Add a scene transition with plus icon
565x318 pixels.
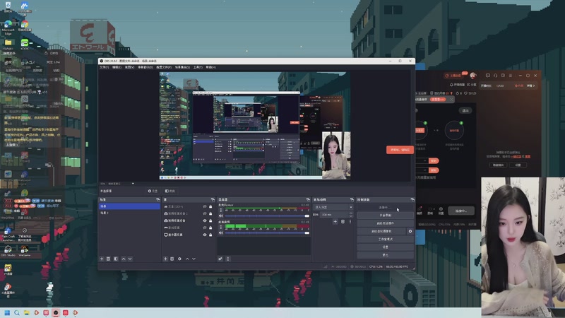(x=335, y=222)
